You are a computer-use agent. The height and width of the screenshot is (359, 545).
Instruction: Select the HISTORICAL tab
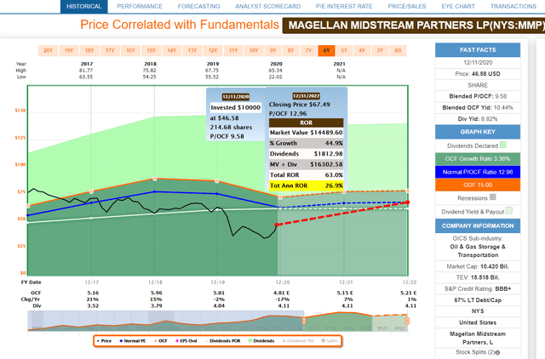tap(84, 6)
